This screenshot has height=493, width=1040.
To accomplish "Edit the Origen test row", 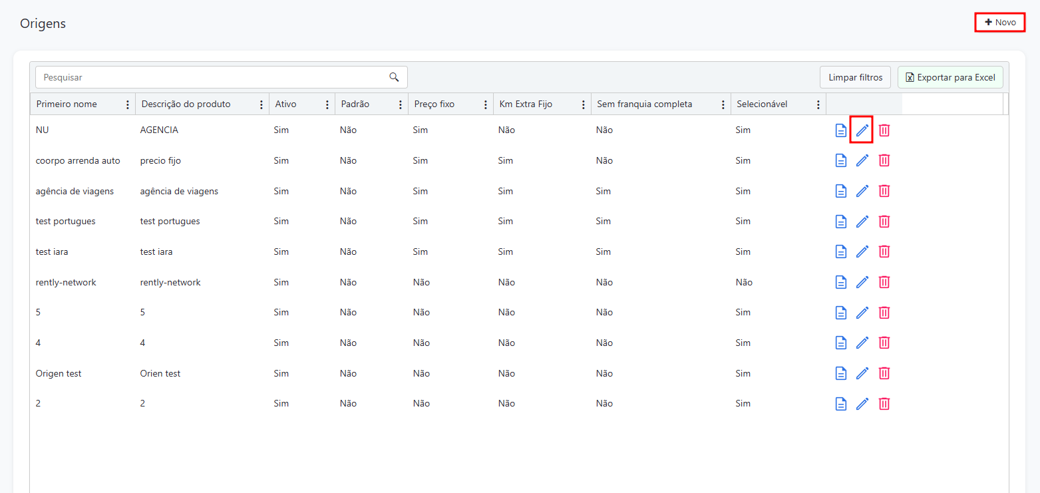I will pos(862,373).
